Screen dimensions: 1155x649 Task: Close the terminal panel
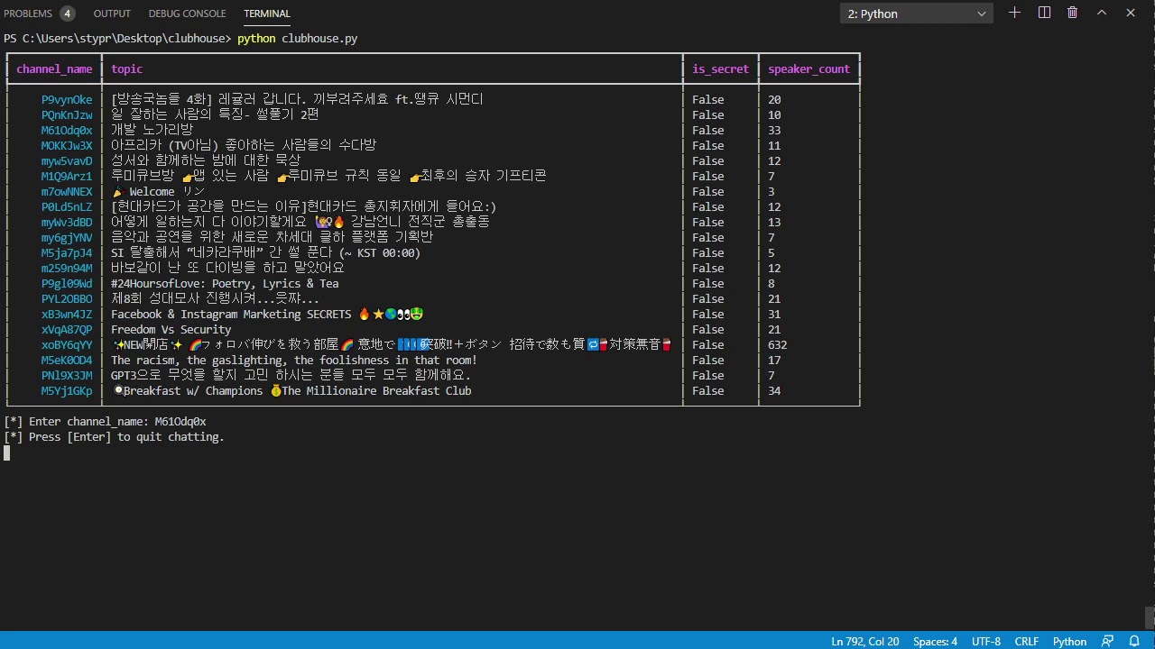point(1131,13)
